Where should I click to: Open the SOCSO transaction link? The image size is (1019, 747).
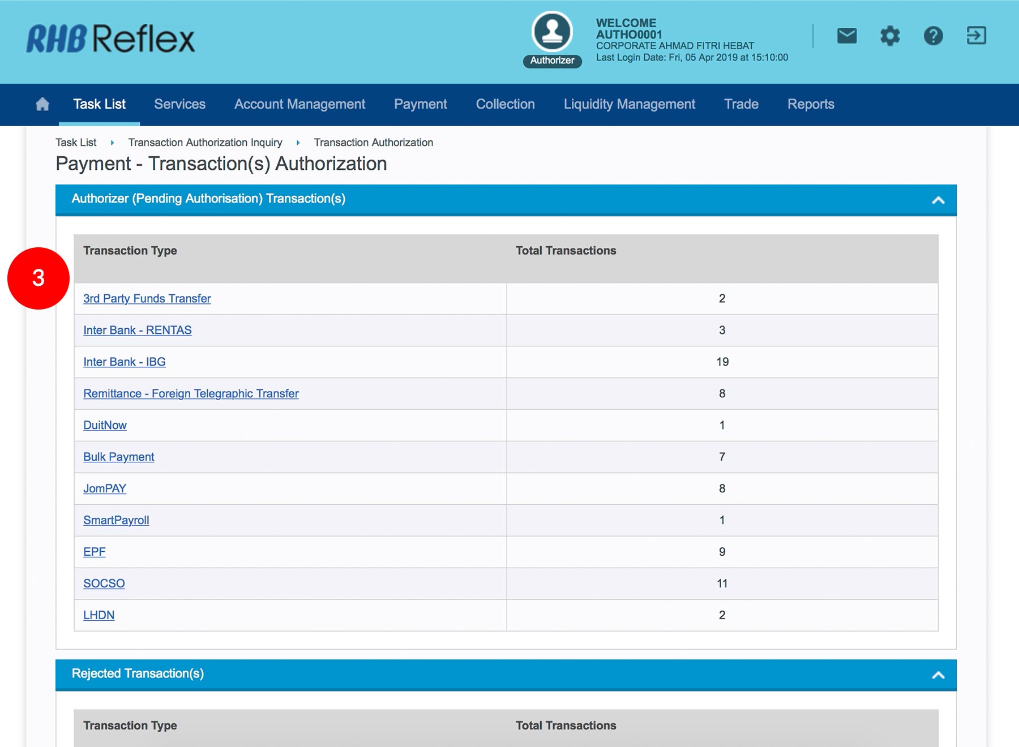(x=104, y=583)
